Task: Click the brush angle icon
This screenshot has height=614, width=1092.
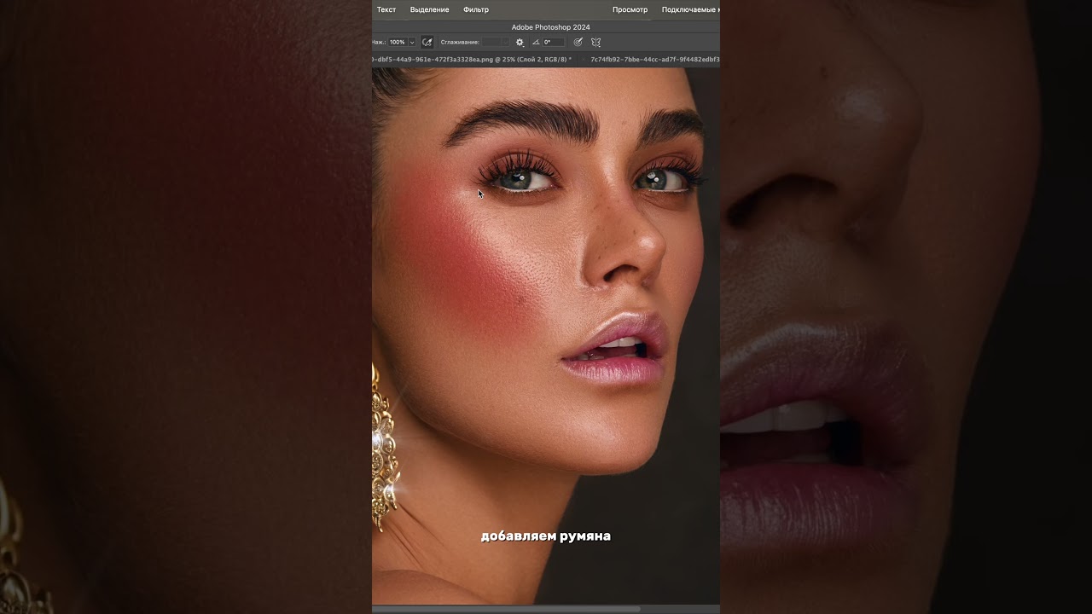Action: [536, 42]
